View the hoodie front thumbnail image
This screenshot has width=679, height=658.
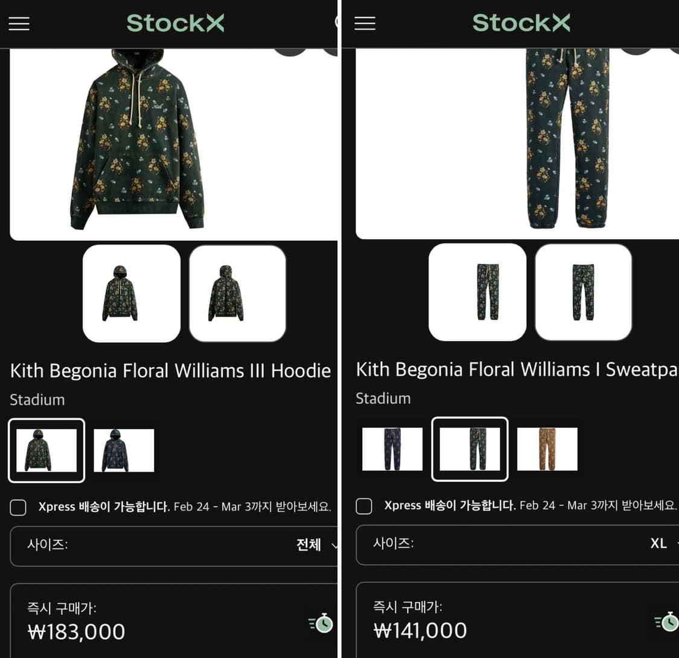pyautogui.click(x=132, y=293)
